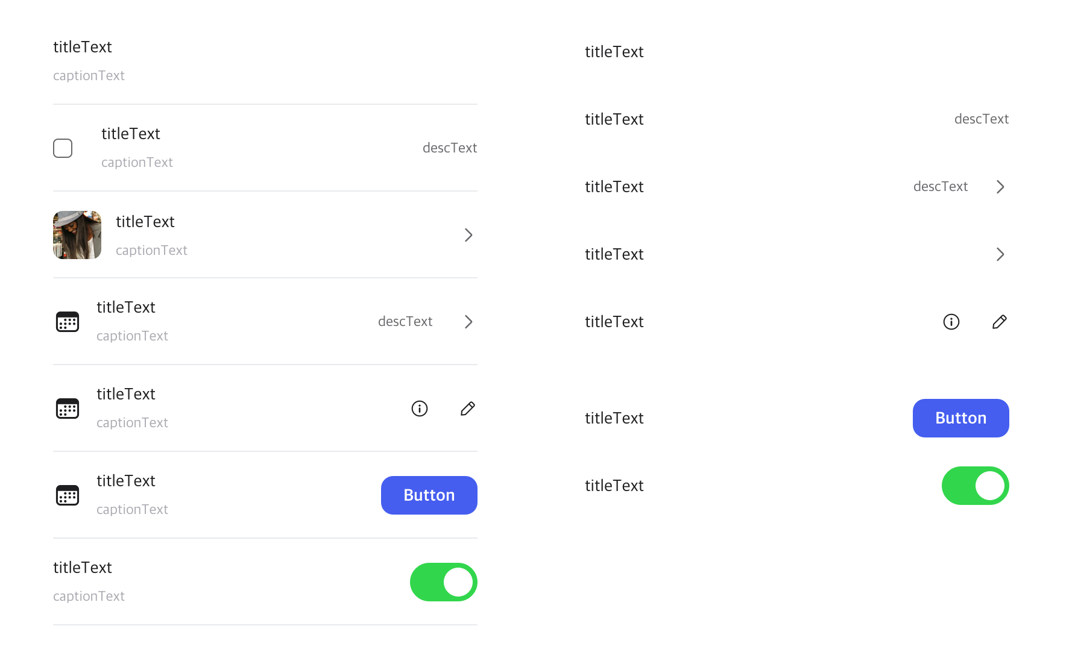Image resolution: width=1072 pixels, height=658 pixels.
Task: Click the info icon in left list row
Action: click(420, 409)
